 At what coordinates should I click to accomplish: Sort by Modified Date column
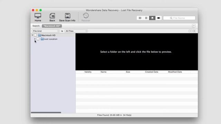(175, 72)
